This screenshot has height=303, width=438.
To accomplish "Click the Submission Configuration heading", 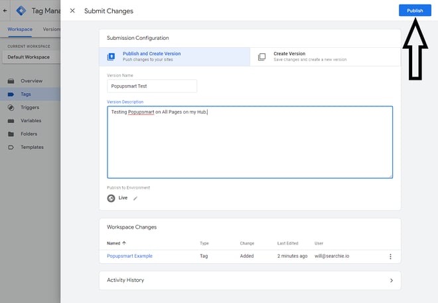I will (138, 38).
